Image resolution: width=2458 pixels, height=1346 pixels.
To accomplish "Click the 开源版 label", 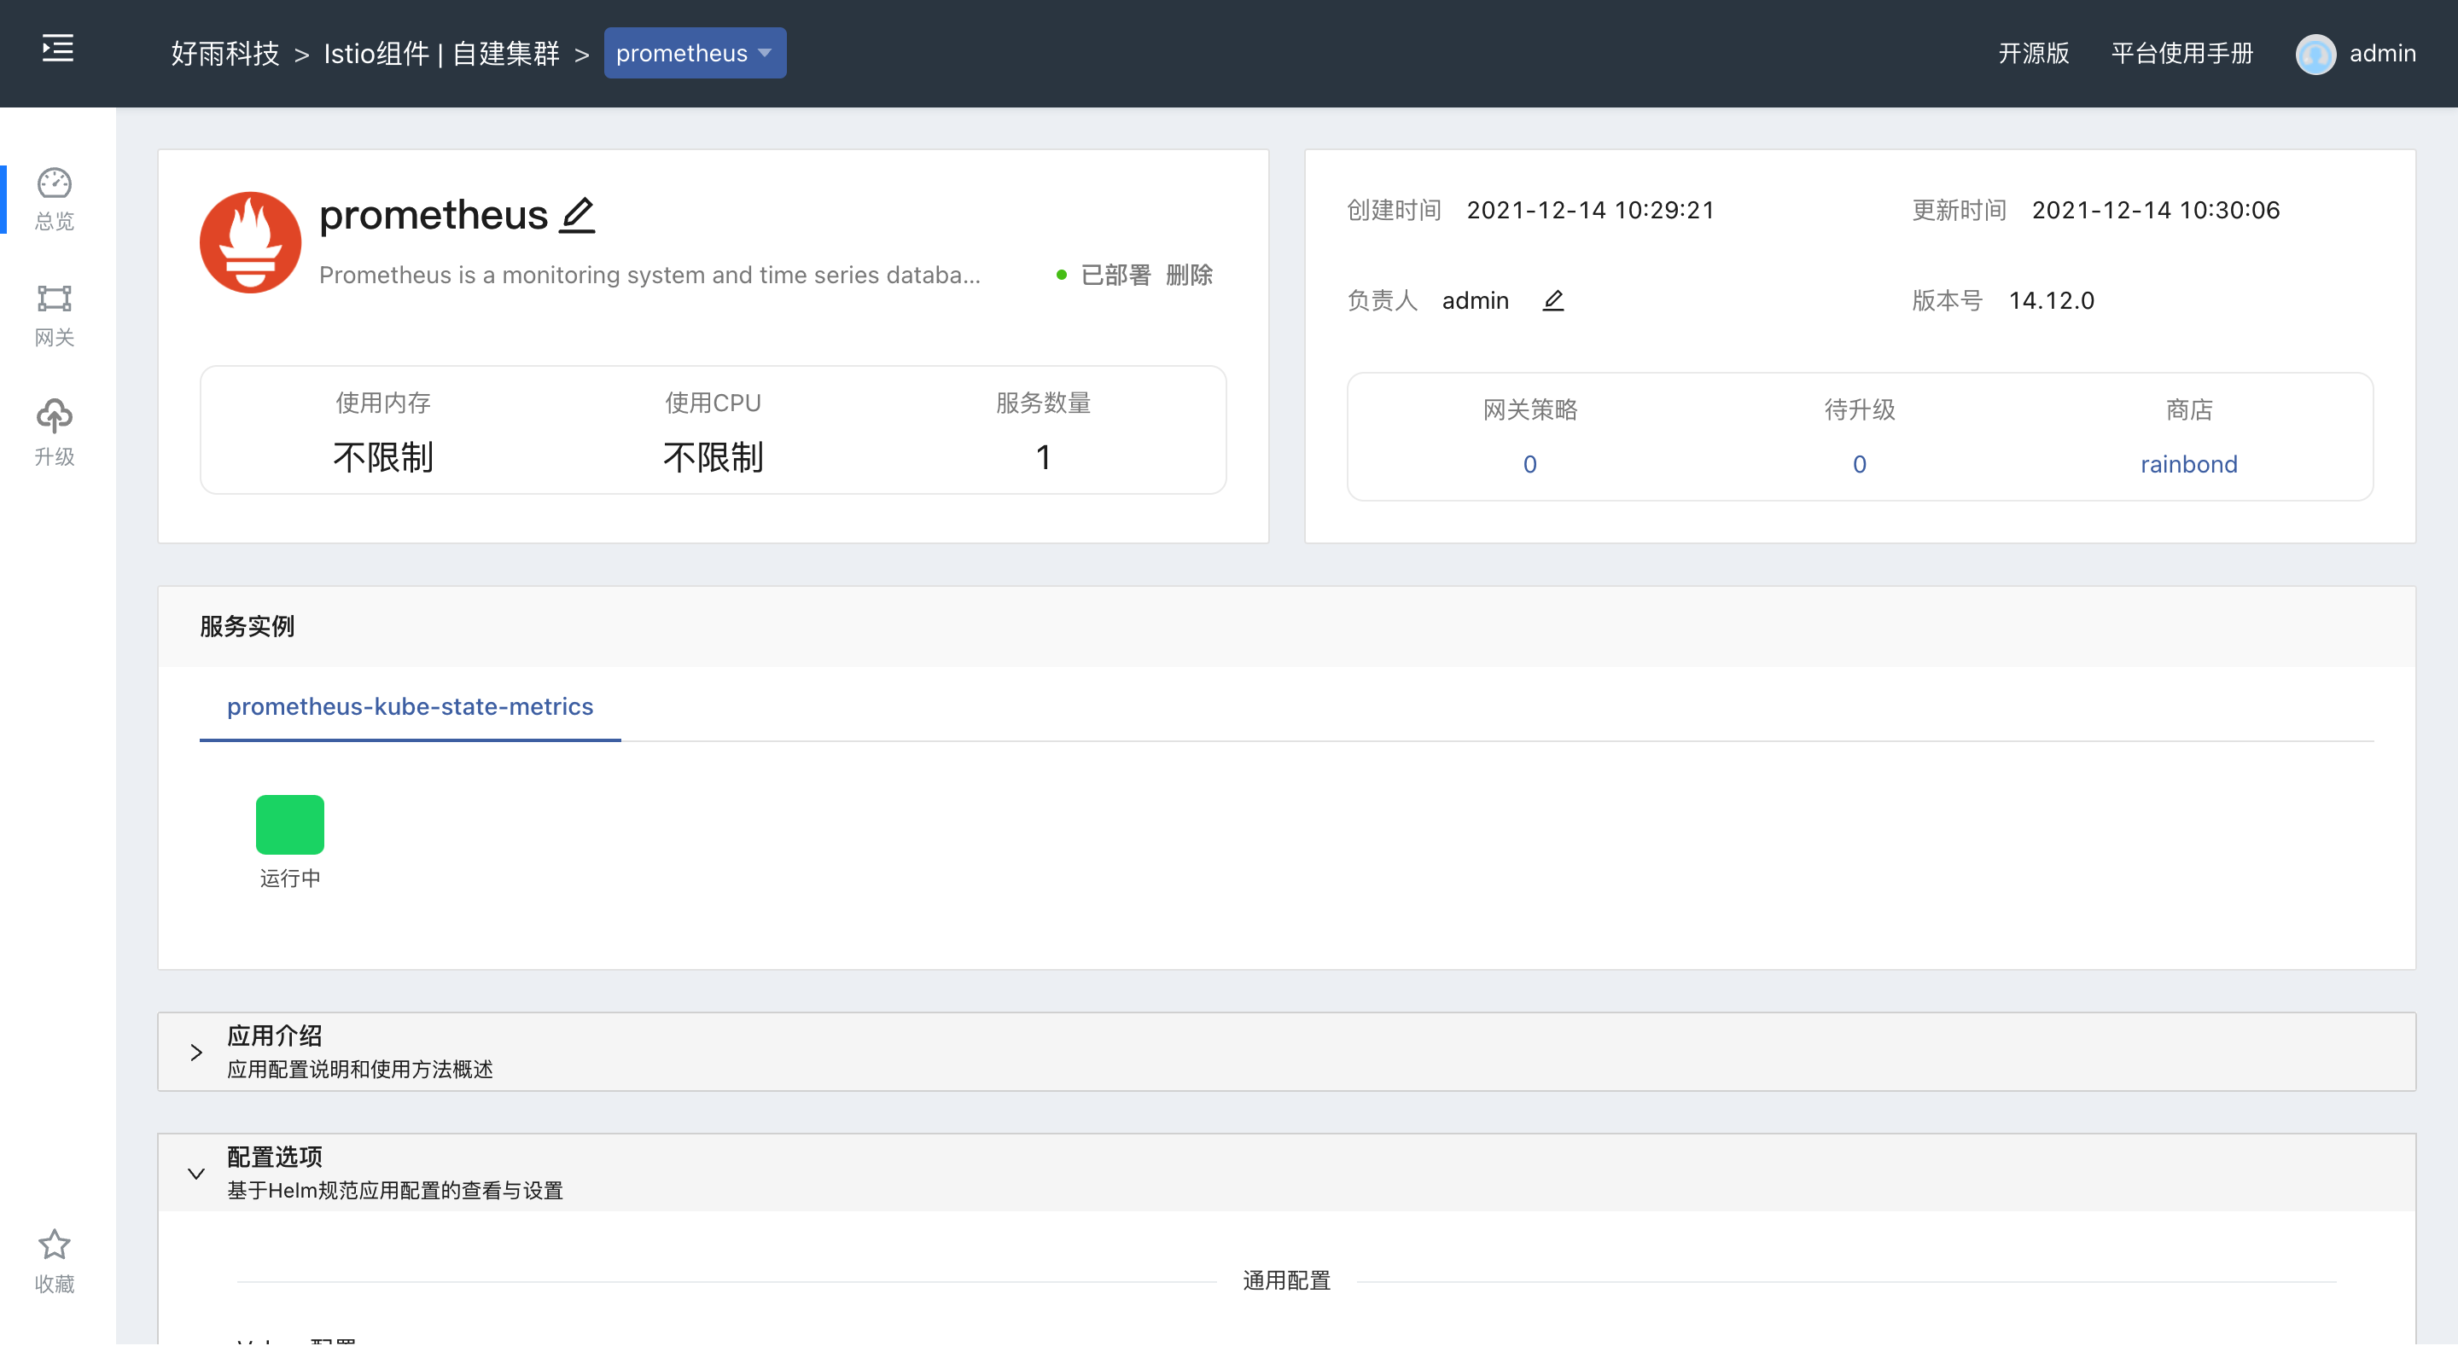I will click(x=2033, y=54).
